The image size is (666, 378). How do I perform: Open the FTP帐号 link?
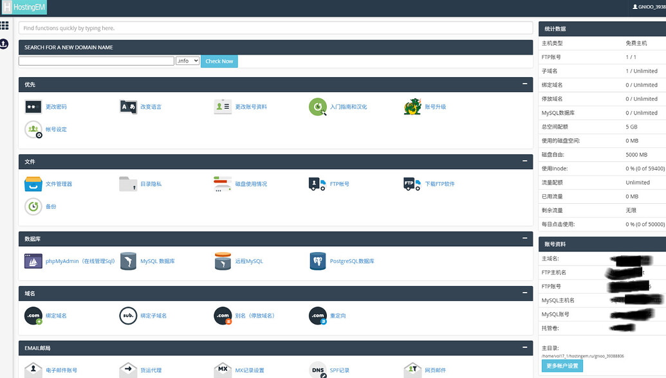(x=339, y=184)
